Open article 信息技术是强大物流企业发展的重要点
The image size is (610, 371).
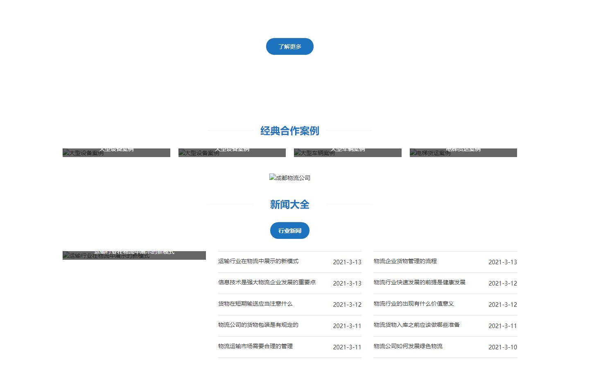(267, 282)
